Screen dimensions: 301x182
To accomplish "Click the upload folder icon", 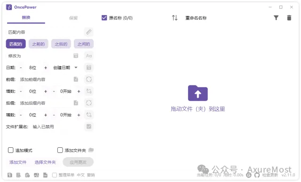I will coord(198,93).
